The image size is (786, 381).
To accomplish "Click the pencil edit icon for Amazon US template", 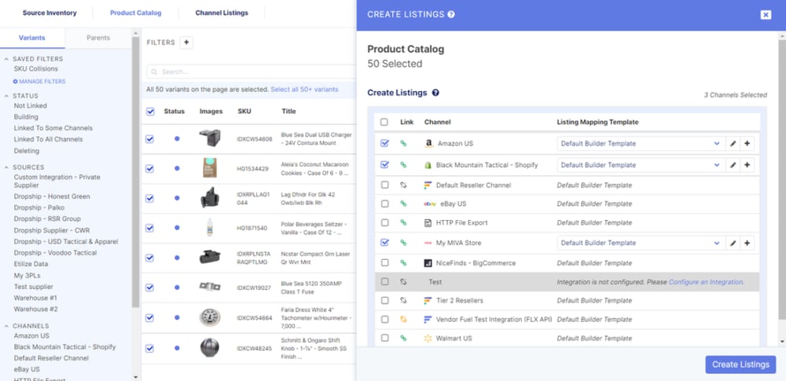I will coord(733,144).
